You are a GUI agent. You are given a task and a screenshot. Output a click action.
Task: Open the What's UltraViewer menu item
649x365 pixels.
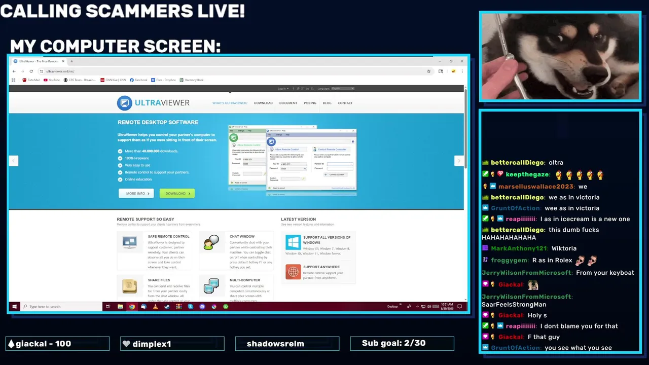click(230, 103)
